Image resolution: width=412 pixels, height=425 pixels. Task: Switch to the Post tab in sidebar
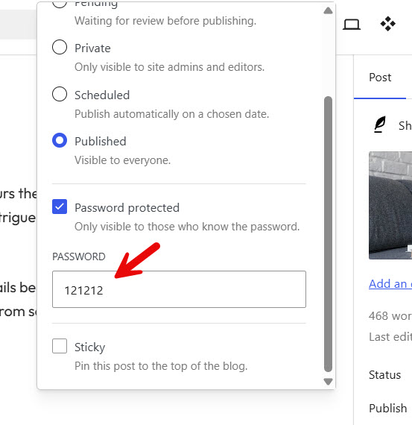pyautogui.click(x=380, y=78)
